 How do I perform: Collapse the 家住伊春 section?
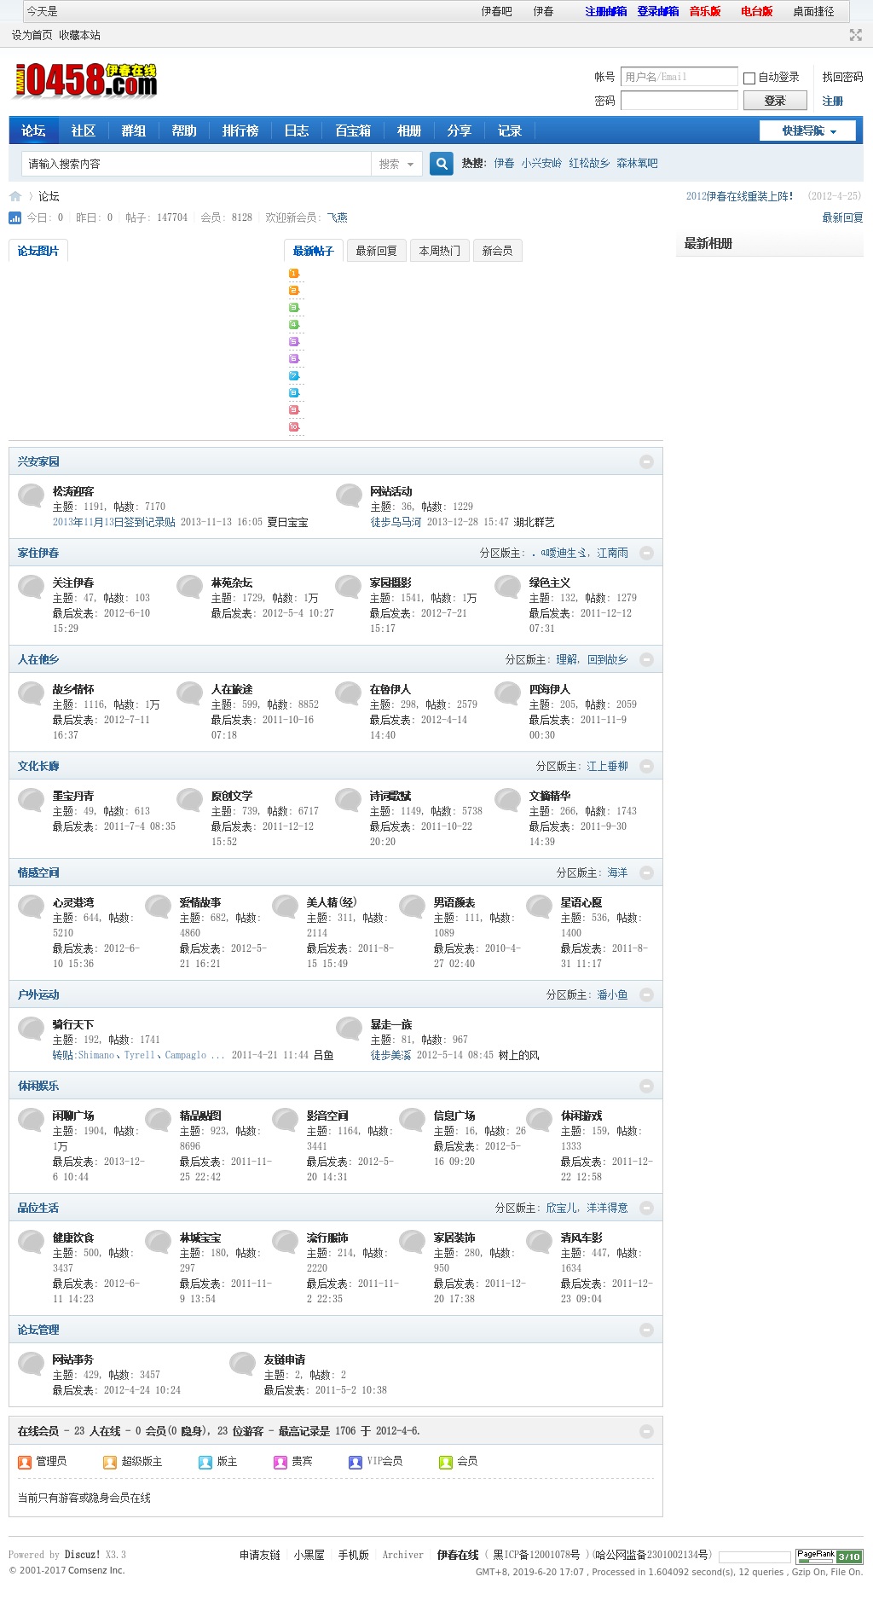[x=646, y=553]
